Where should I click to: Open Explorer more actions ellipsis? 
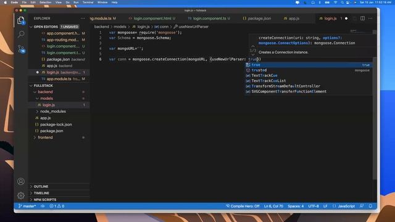click(x=83, y=18)
